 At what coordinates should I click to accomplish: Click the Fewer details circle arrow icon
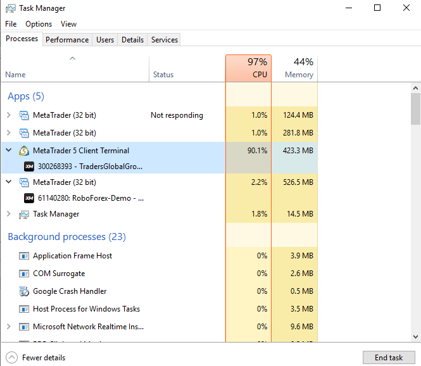click(x=11, y=358)
